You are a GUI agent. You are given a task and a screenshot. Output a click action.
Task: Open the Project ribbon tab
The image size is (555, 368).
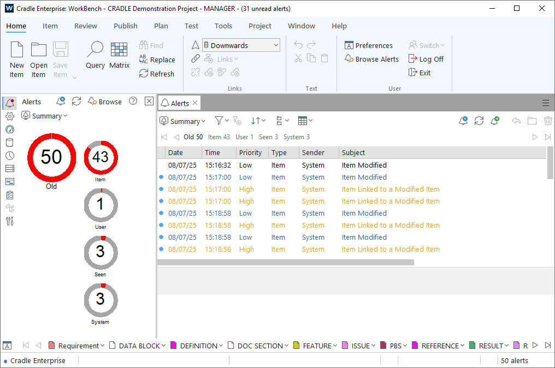pyautogui.click(x=260, y=26)
